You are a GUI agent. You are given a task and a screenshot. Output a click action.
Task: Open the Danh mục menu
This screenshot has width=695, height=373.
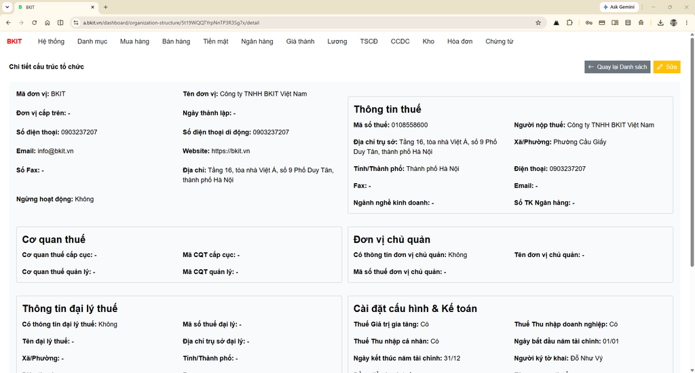click(92, 41)
